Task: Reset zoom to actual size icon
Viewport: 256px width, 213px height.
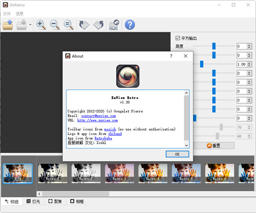Action: [68, 25]
